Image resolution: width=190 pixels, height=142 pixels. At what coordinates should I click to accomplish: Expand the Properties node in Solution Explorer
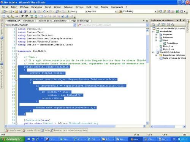click(x=156, y=34)
